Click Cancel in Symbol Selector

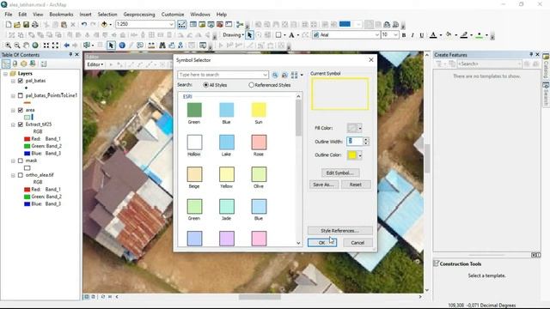pos(357,243)
